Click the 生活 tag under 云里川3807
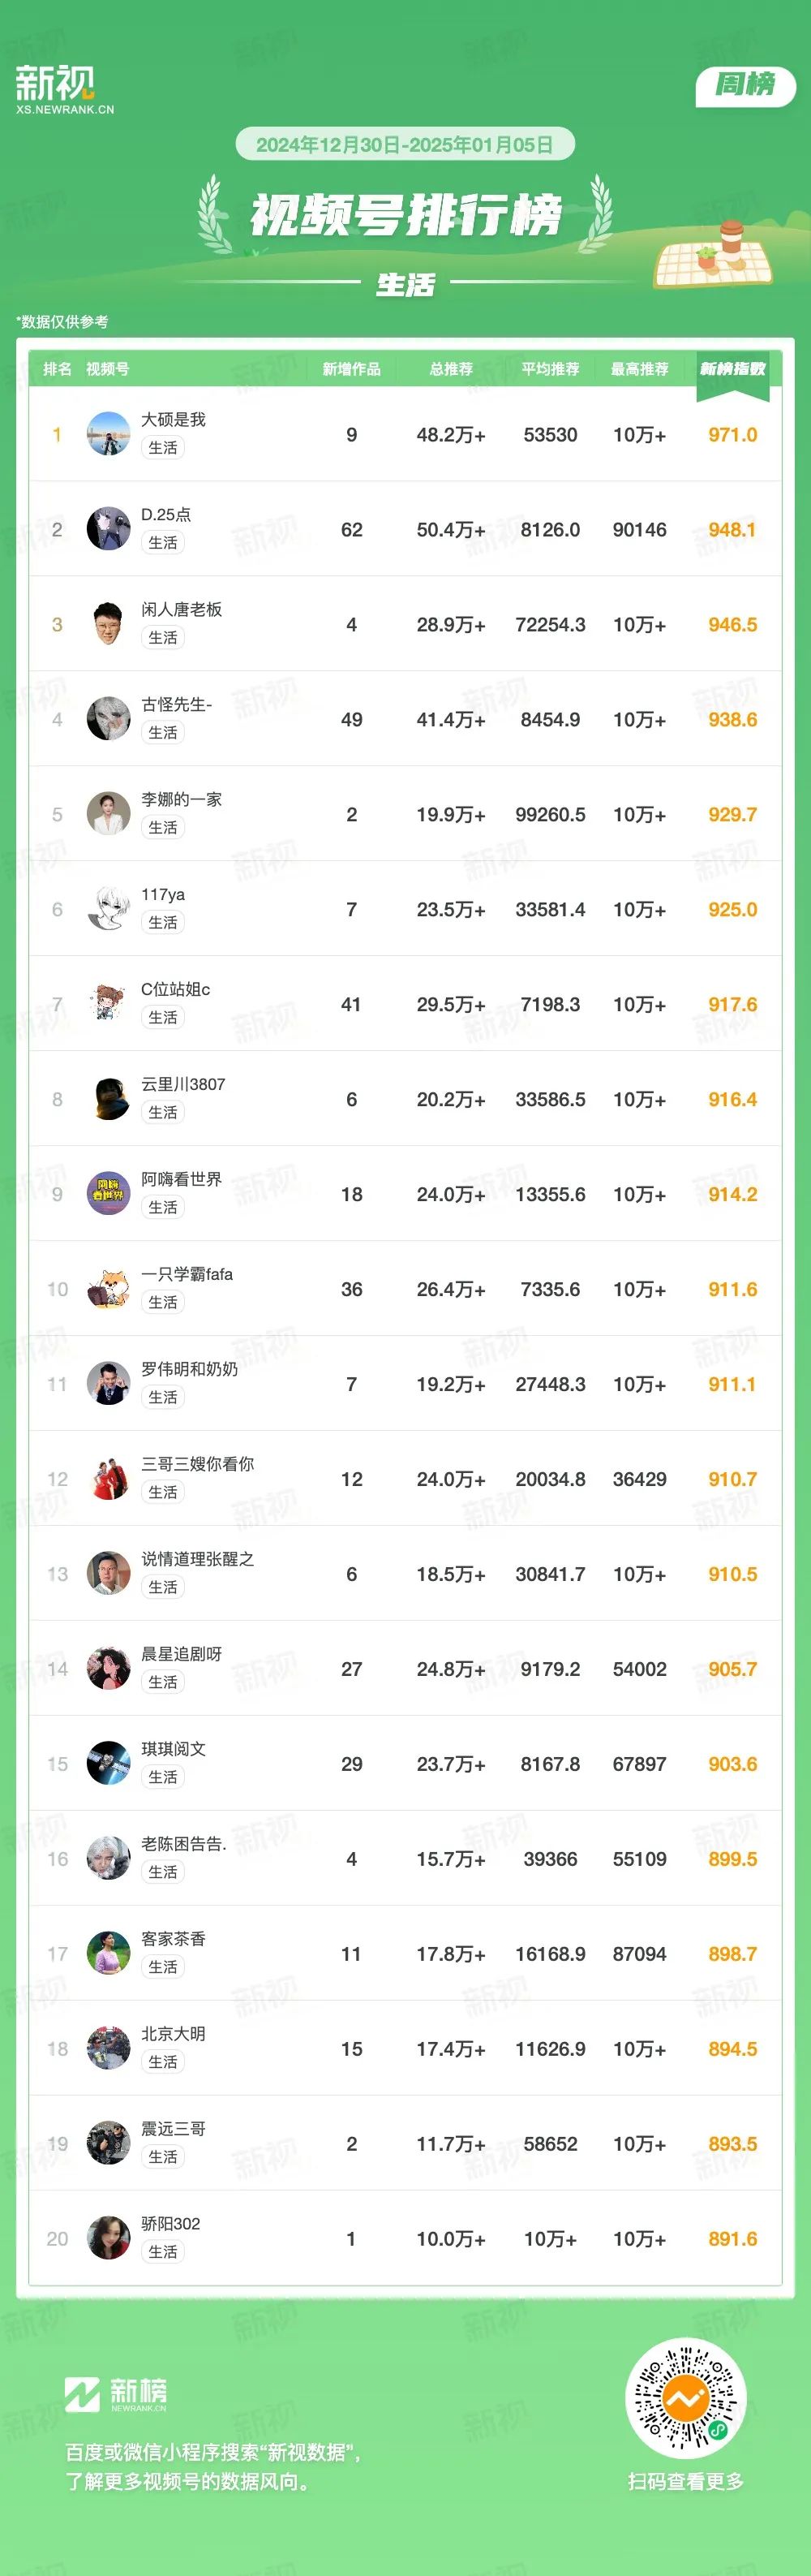811x2576 pixels. [163, 1113]
